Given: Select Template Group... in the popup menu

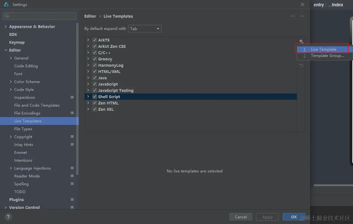Looking at the screenshot, I should coord(327,56).
